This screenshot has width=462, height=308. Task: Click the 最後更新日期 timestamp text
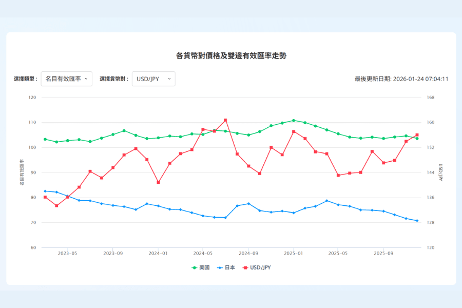click(x=401, y=79)
